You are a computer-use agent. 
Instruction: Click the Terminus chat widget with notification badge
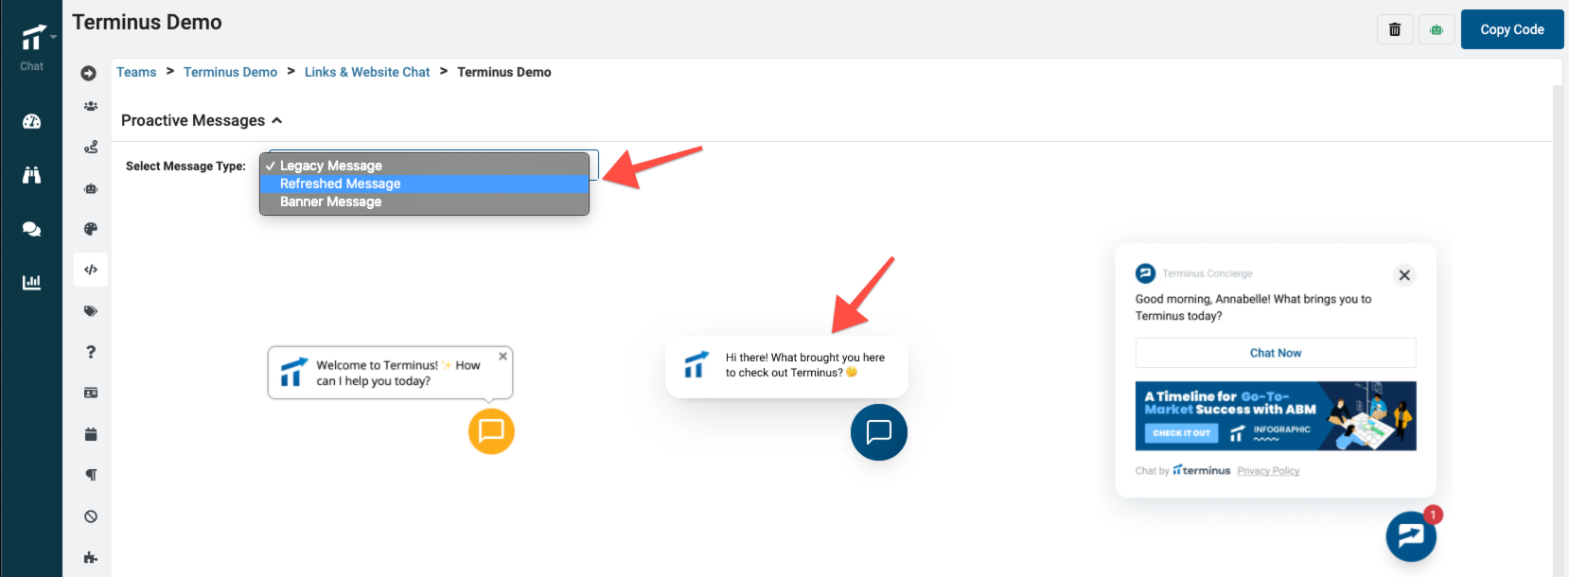(1411, 535)
